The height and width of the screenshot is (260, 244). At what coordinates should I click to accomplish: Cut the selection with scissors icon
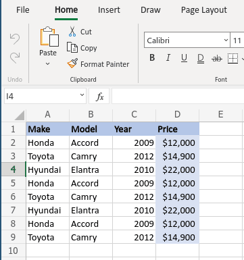pos(72,32)
